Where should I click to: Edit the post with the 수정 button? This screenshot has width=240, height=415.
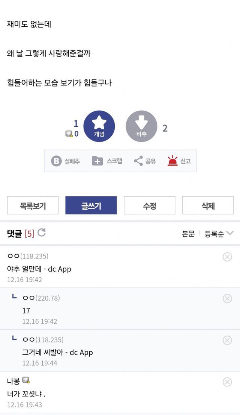[150, 205]
